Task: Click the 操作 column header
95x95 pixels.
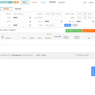Action: point(89,38)
